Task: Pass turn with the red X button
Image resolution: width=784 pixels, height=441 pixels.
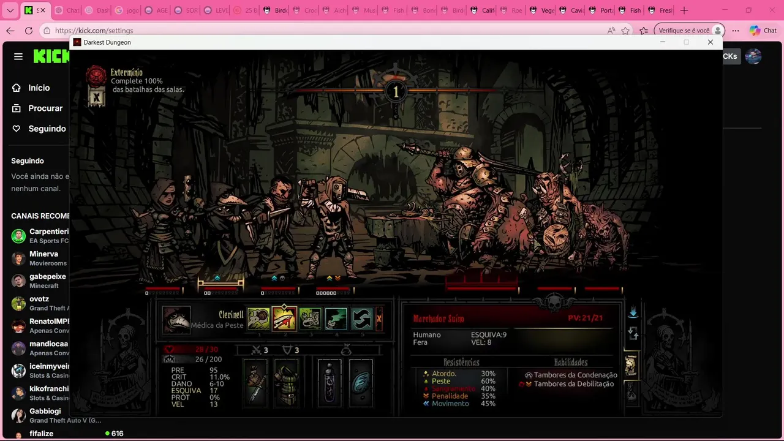Action: click(379, 319)
